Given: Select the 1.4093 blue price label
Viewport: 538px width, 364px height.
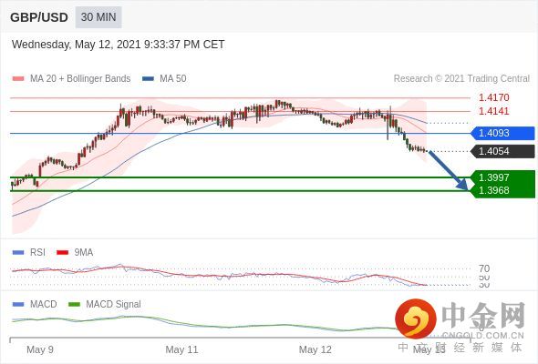Looking at the screenshot, I should coord(502,133).
